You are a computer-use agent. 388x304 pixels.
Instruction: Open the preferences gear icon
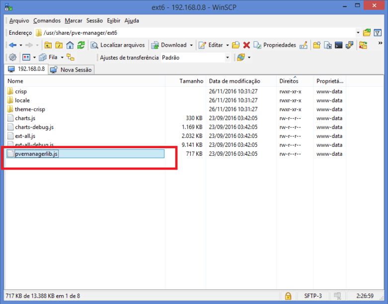12,58
